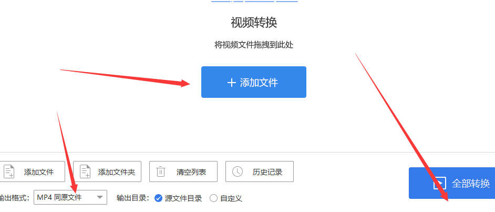Click the 将视频文件拖拽到此处 drop area text

coord(254,45)
